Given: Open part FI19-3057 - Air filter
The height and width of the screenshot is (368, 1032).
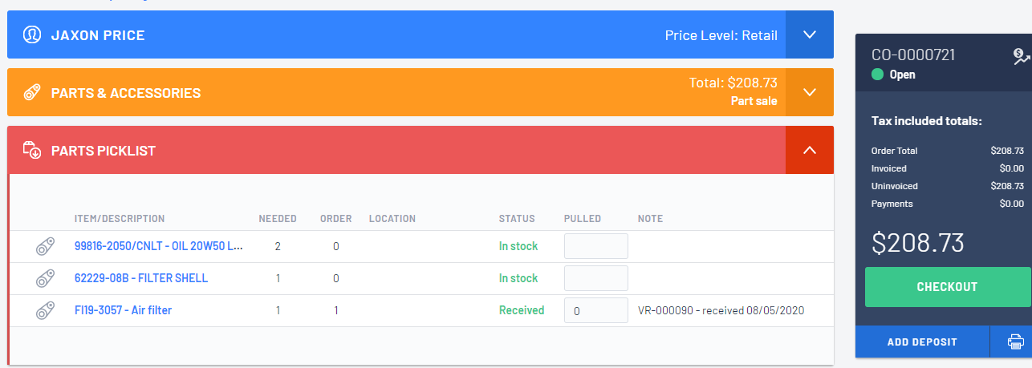Looking at the screenshot, I should pos(123,310).
